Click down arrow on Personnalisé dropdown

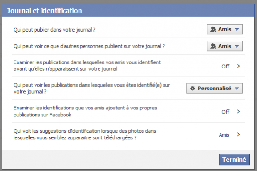click(236, 89)
